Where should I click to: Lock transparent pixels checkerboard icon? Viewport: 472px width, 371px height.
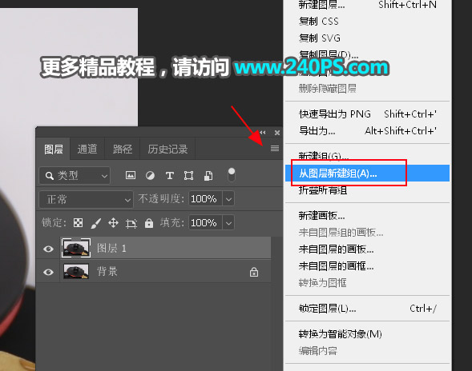point(79,223)
